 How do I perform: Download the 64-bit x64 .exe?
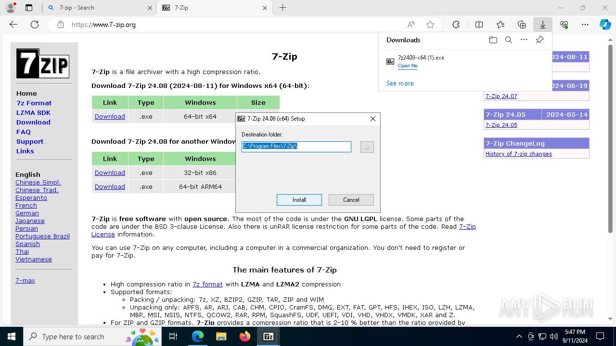point(110,116)
